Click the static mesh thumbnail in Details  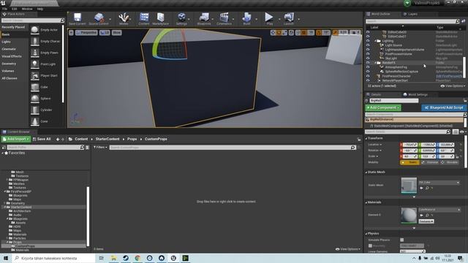[409, 185]
